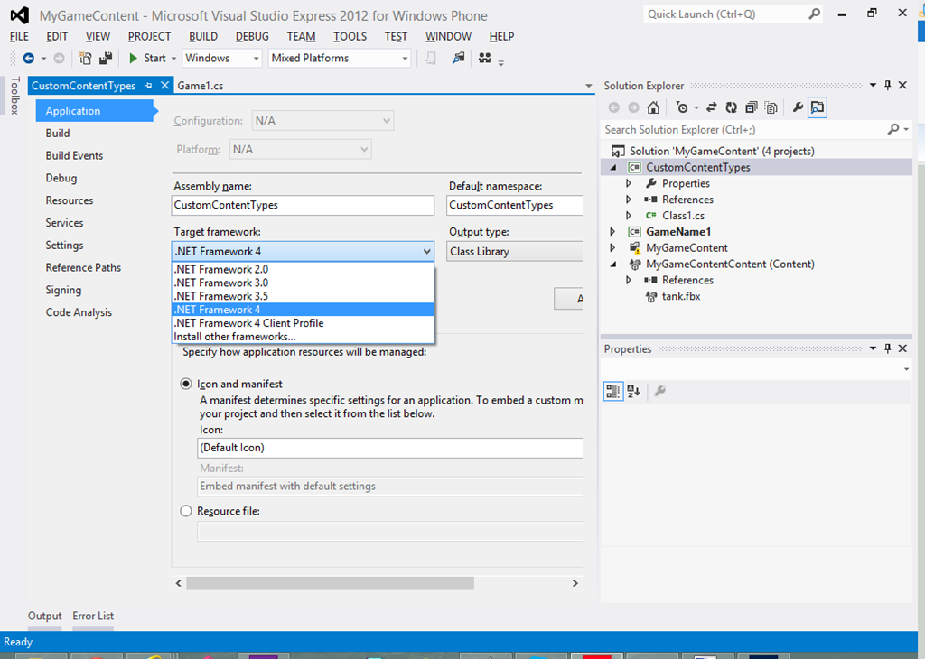This screenshot has height=659, width=925.
Task: Open the Output type Class Library dropdown
Action: 514,252
